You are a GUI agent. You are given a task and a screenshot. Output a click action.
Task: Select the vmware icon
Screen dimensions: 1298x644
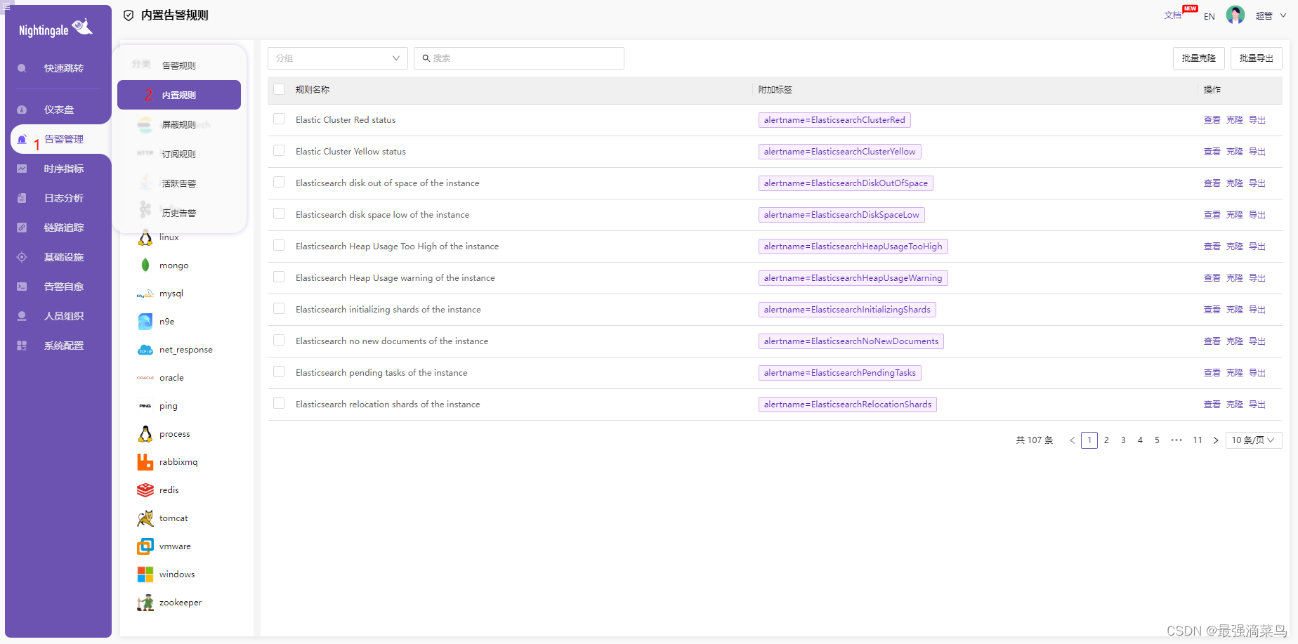coord(145,546)
